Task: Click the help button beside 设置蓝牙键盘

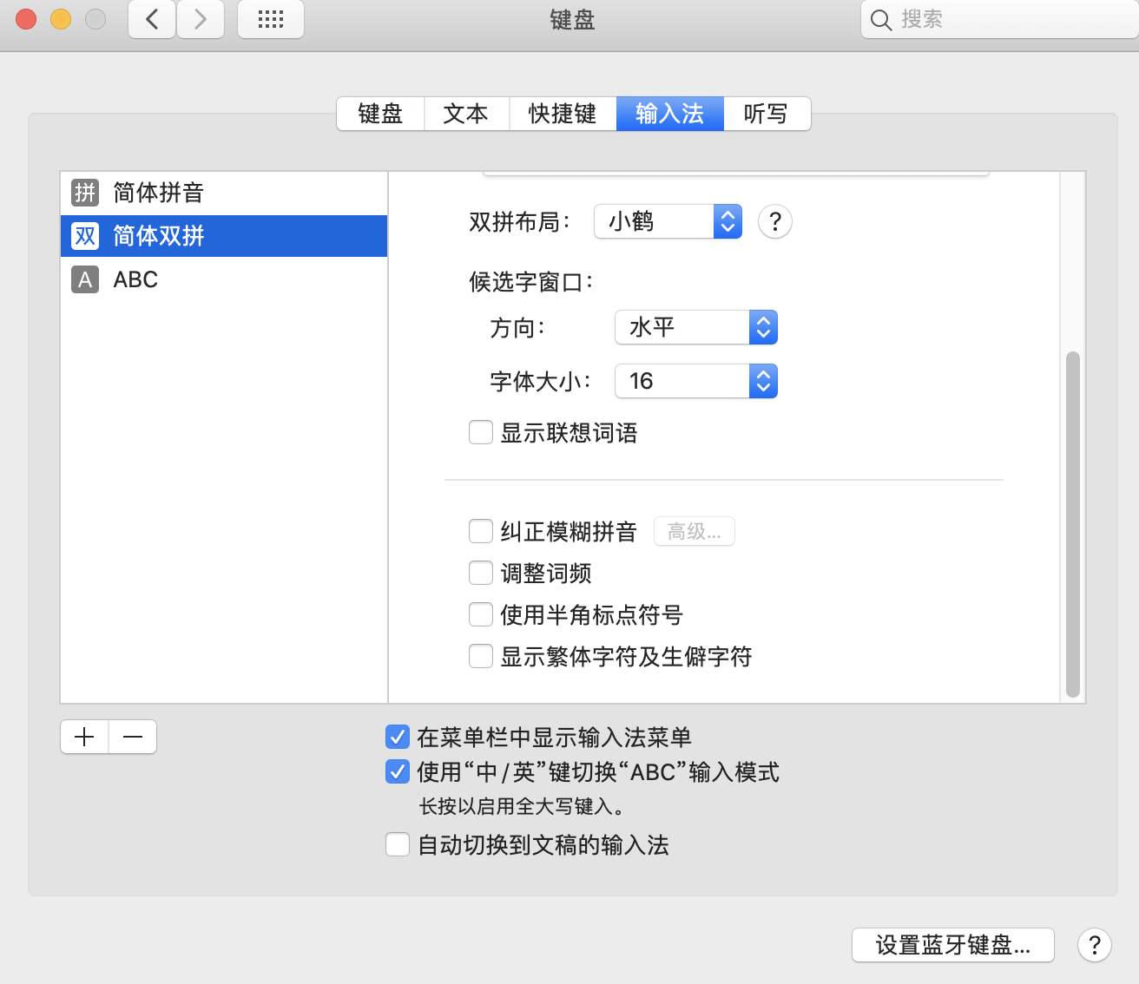Action: [x=1094, y=944]
